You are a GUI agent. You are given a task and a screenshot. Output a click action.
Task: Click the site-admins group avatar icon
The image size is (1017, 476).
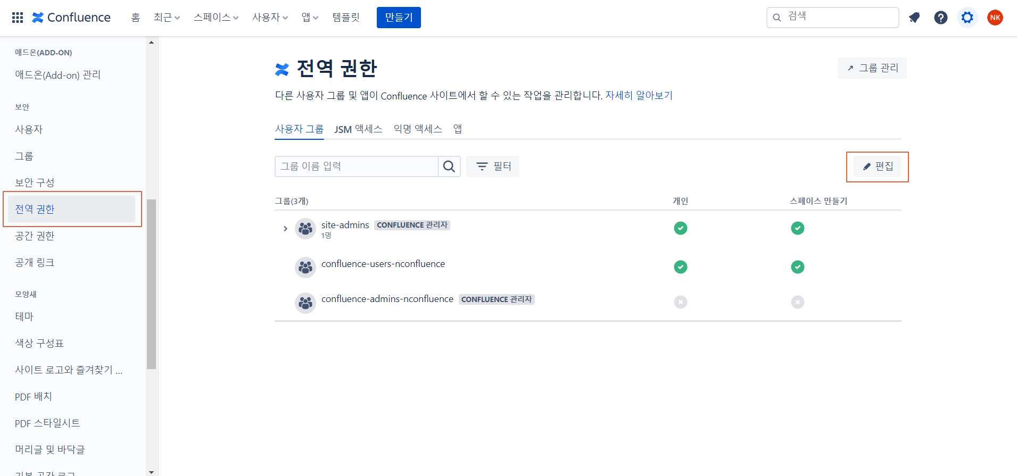305,229
